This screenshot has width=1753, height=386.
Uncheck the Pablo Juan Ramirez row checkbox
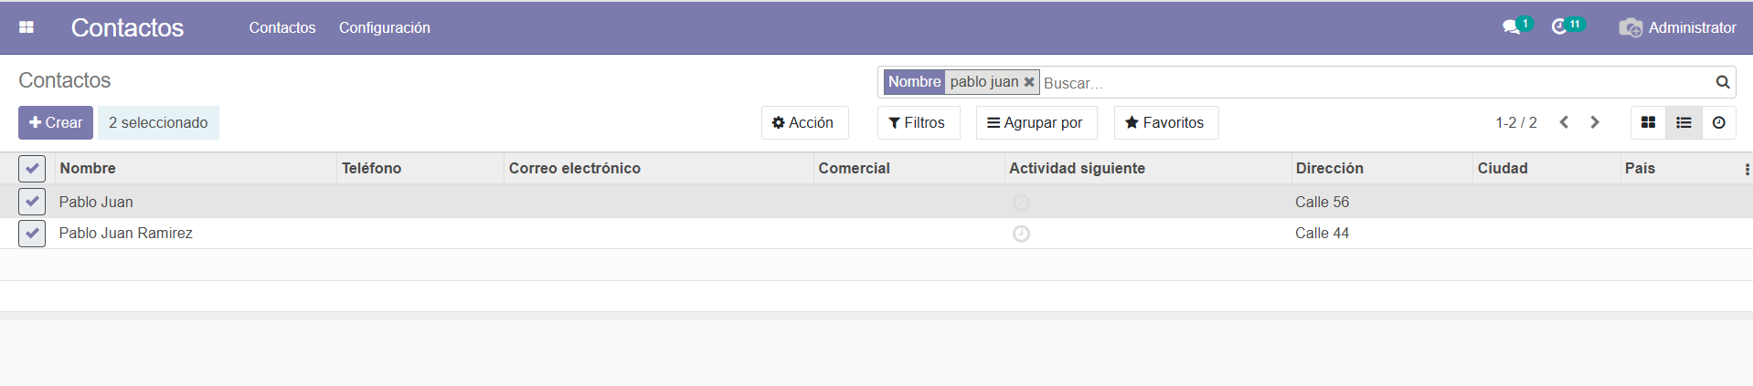point(32,234)
